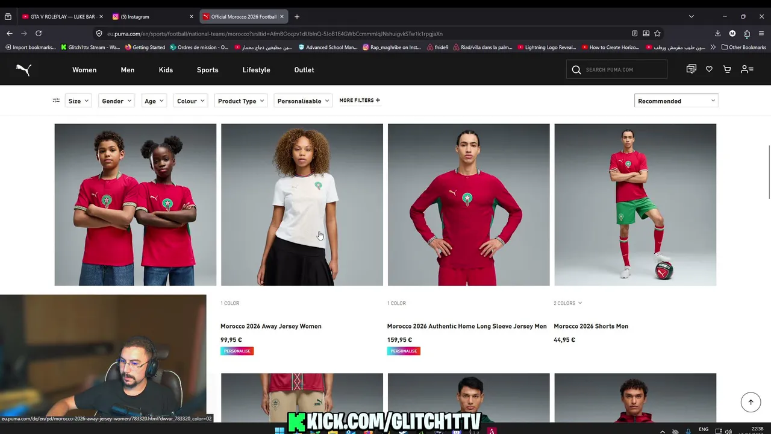Expand the Gender filter dropdown
Viewport: 771px width, 434px height.
[x=116, y=101]
